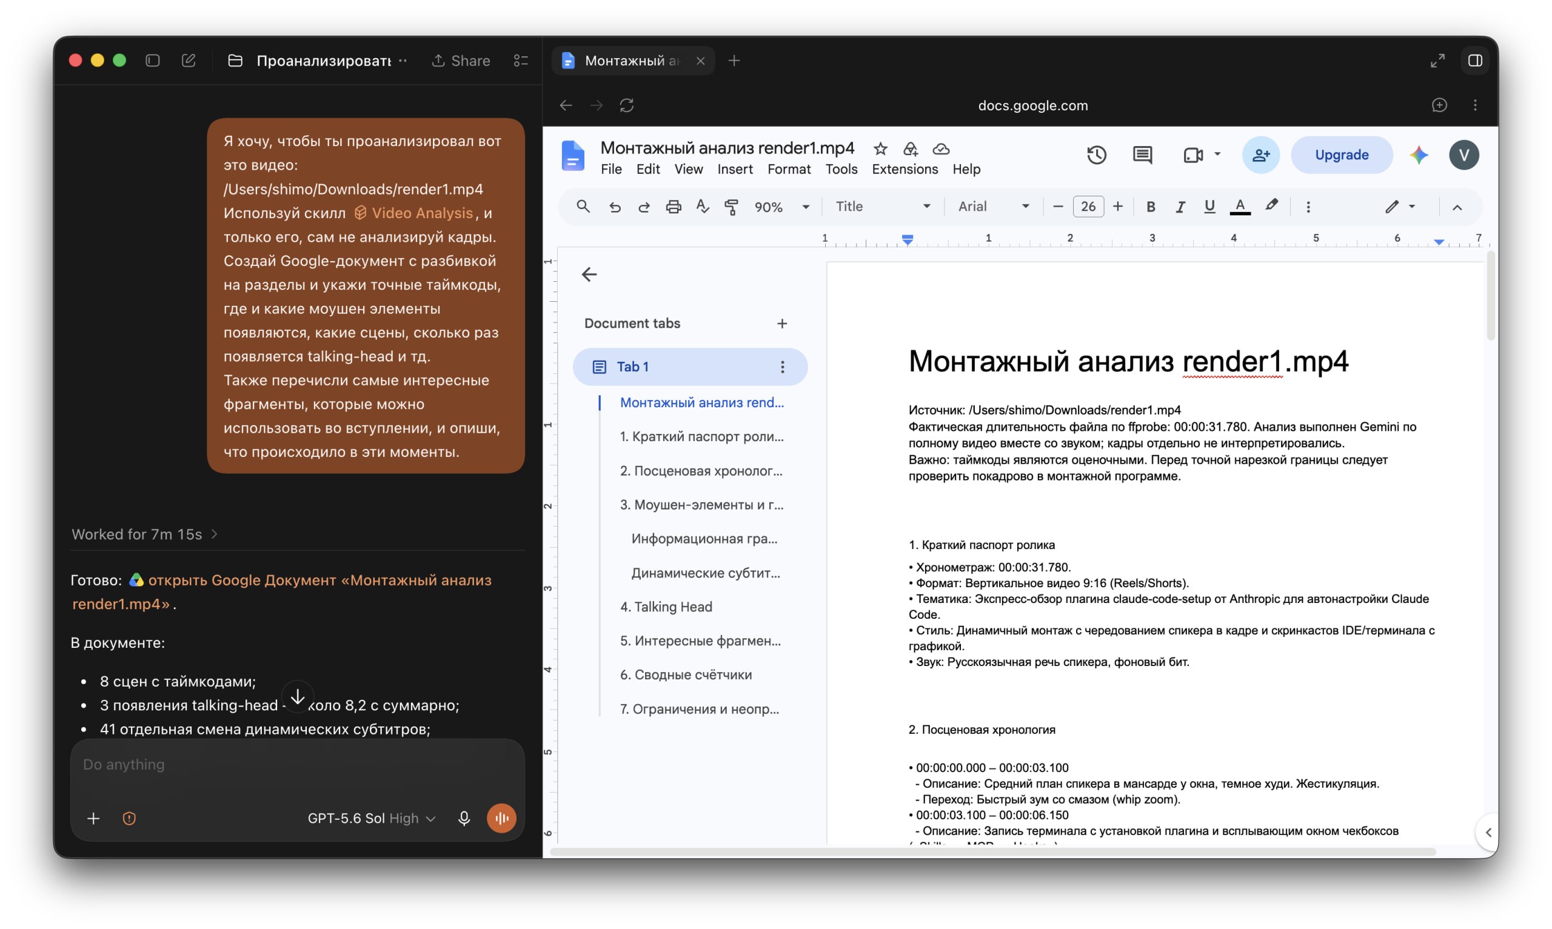Toggle the left sidebar panel icon
This screenshot has height=929, width=1552.
[x=153, y=61]
